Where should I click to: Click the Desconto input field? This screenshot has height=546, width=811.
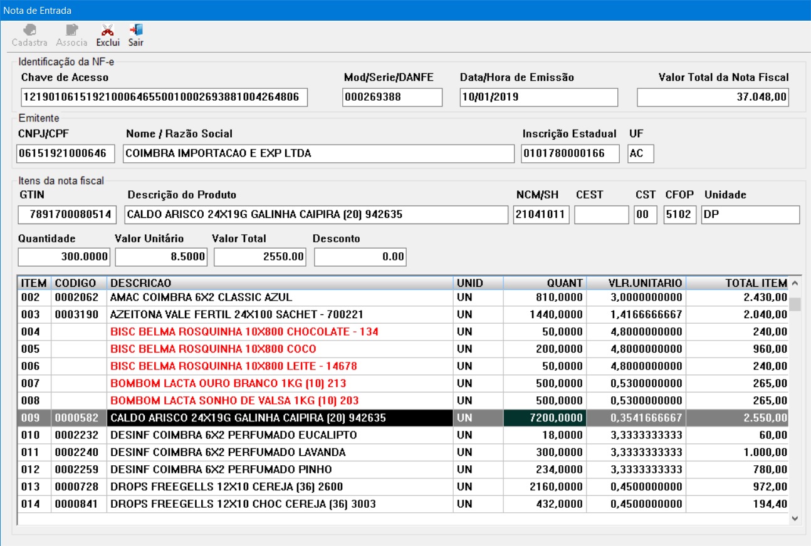360,257
